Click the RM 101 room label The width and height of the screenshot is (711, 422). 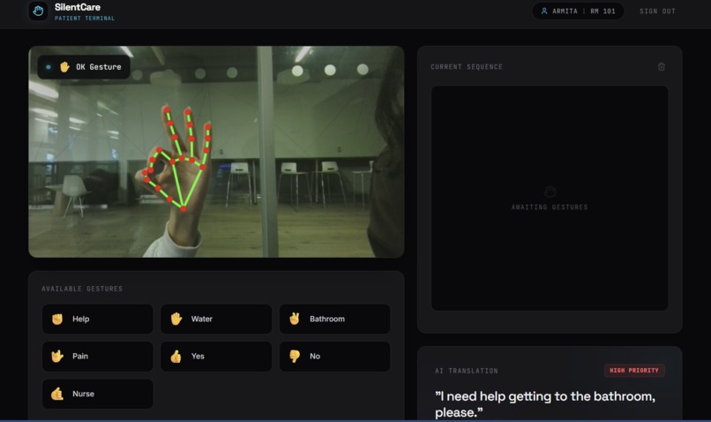pos(602,11)
